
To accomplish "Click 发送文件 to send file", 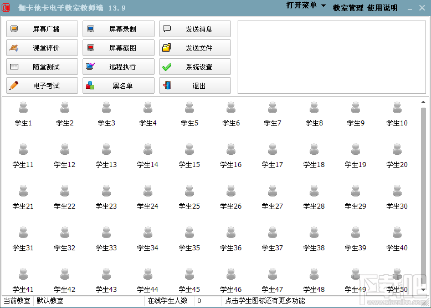I will point(195,48).
